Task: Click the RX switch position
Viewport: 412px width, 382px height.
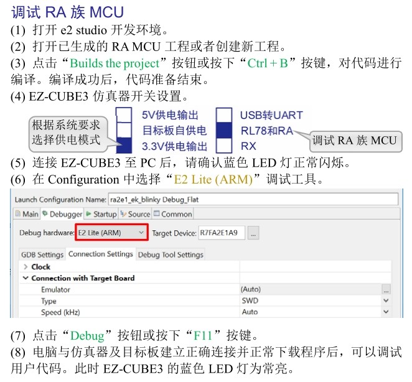Action: 224,146
